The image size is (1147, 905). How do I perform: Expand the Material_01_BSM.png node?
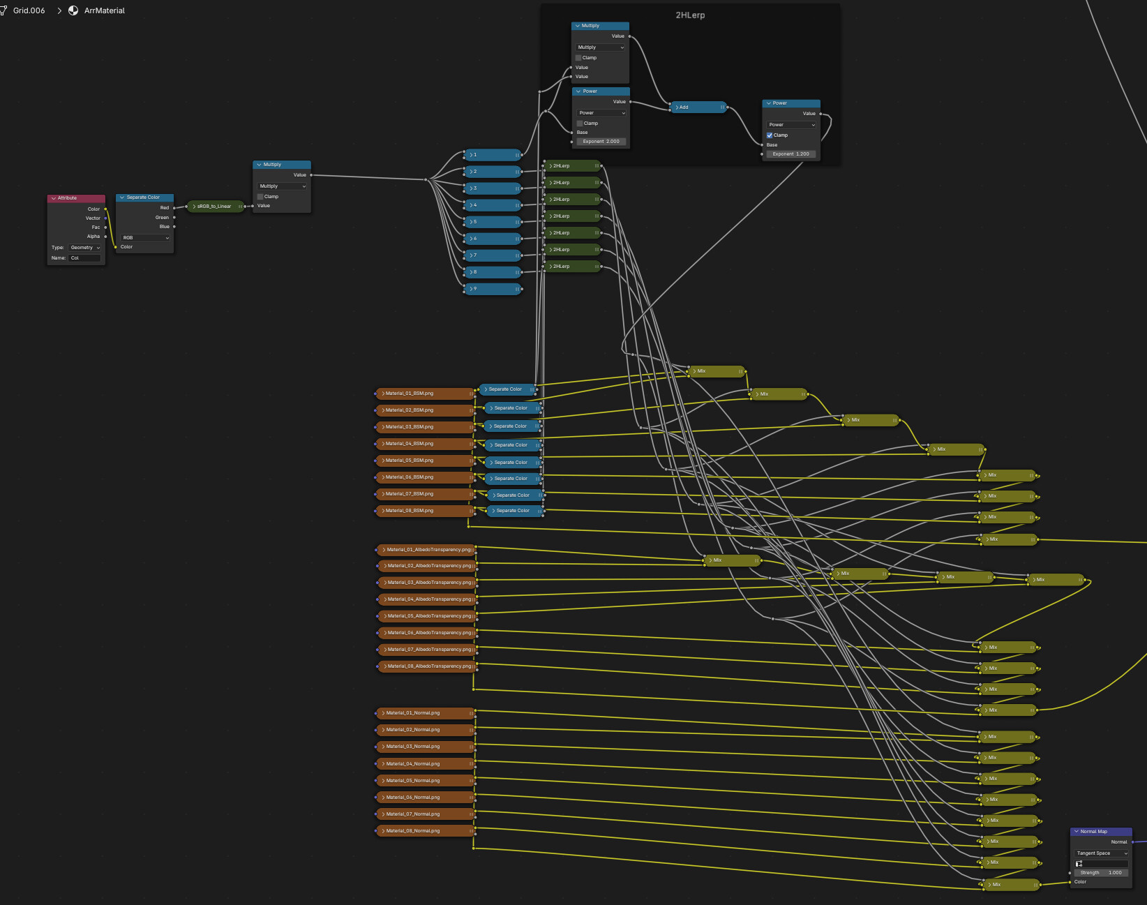coord(383,394)
